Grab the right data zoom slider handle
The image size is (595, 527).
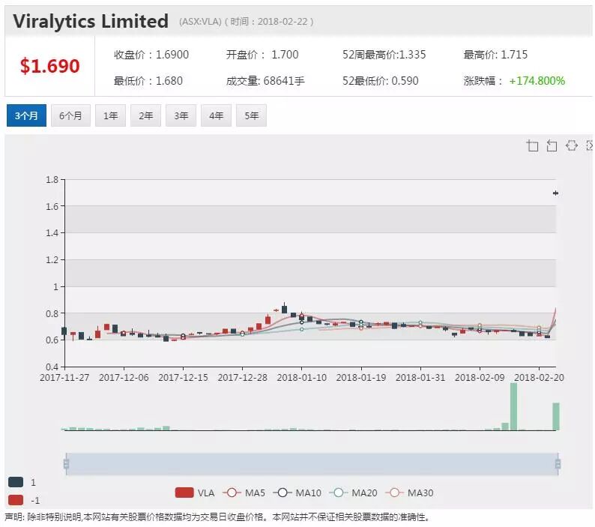click(558, 464)
